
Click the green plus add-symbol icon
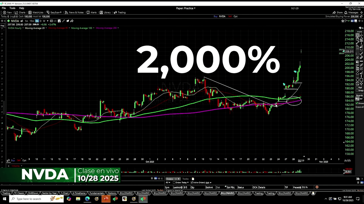tap(9, 21)
